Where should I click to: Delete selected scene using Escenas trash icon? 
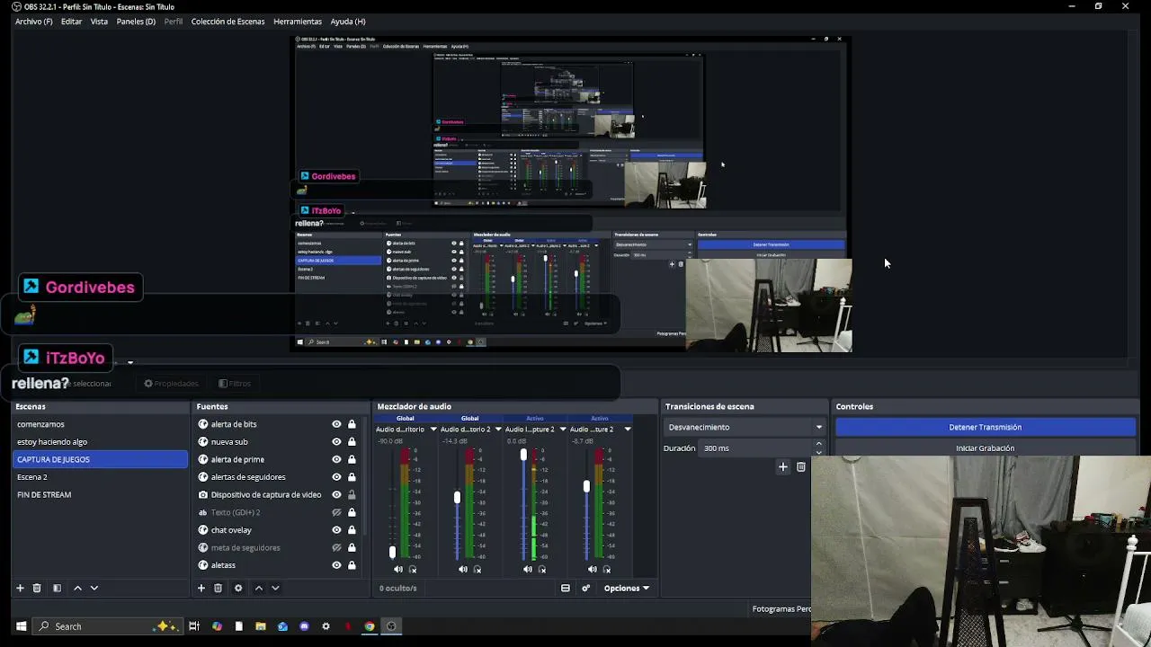coord(37,588)
